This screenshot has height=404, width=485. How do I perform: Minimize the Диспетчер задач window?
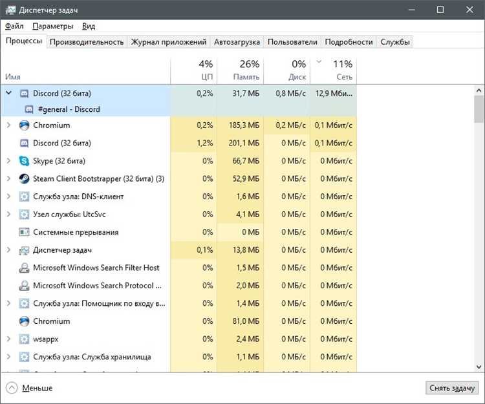411,10
